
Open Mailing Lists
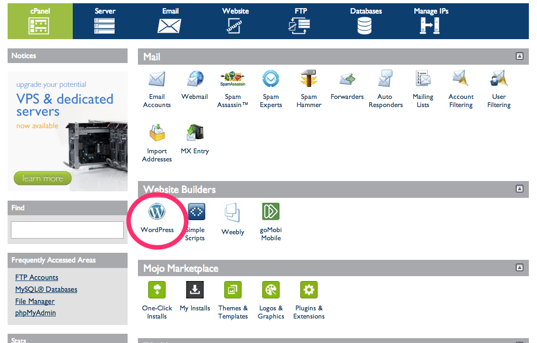coord(423,89)
